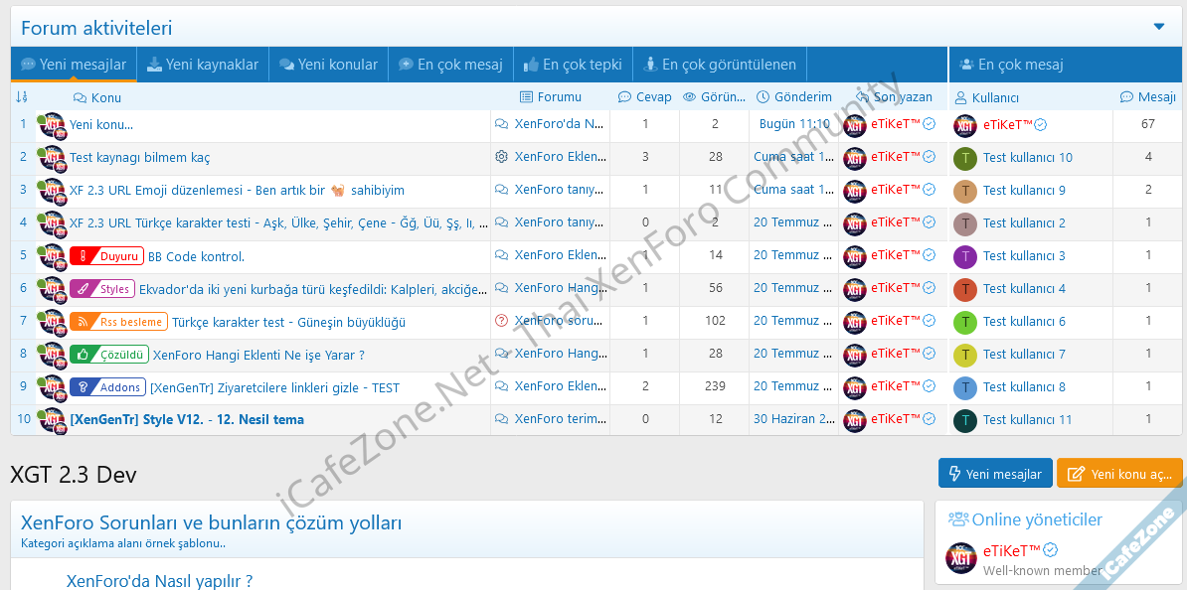Screen dimensions: 1187x590
Task: Sort threads by Cevap column
Action: (x=644, y=97)
